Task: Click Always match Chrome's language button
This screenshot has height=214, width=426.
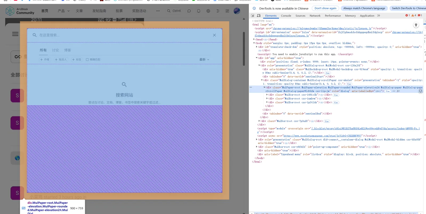Action: point(364,8)
